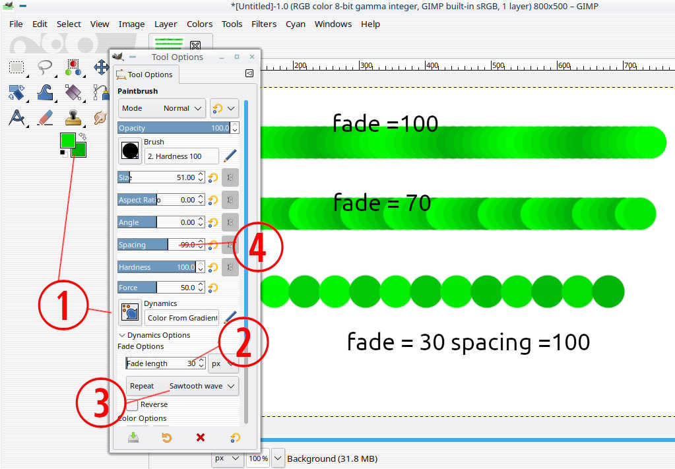Open the paint mode group dropdown

pos(224,108)
